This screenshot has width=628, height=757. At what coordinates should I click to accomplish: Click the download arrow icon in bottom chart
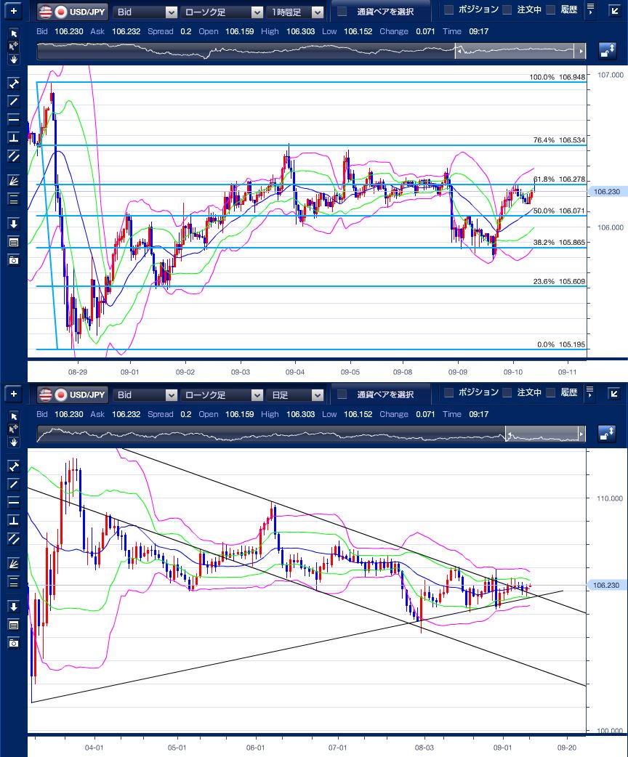[x=13, y=606]
